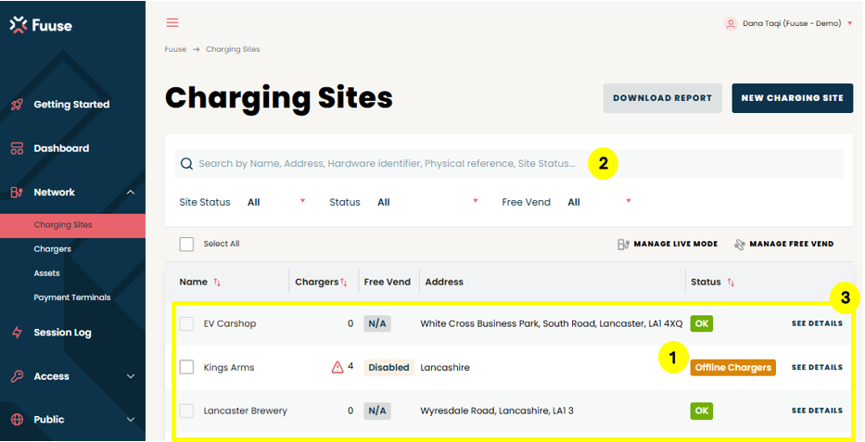Click the Getting Started rocket icon
This screenshot has height=442, width=865.
point(17,104)
